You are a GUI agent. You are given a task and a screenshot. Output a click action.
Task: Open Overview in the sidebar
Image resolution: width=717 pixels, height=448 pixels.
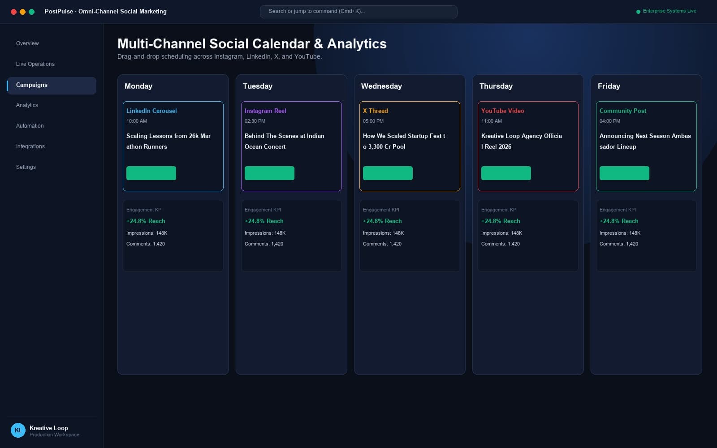coord(27,43)
